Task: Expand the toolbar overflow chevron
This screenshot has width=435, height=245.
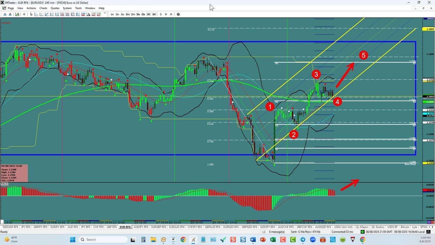Action: pyautogui.click(x=105, y=13)
